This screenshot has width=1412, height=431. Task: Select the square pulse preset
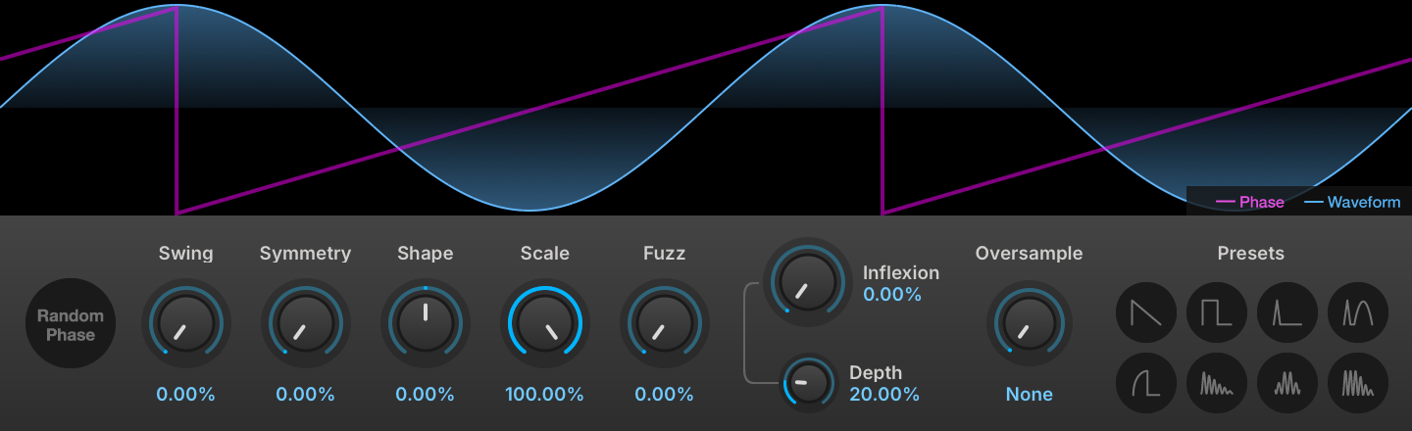pyautogui.click(x=1217, y=312)
